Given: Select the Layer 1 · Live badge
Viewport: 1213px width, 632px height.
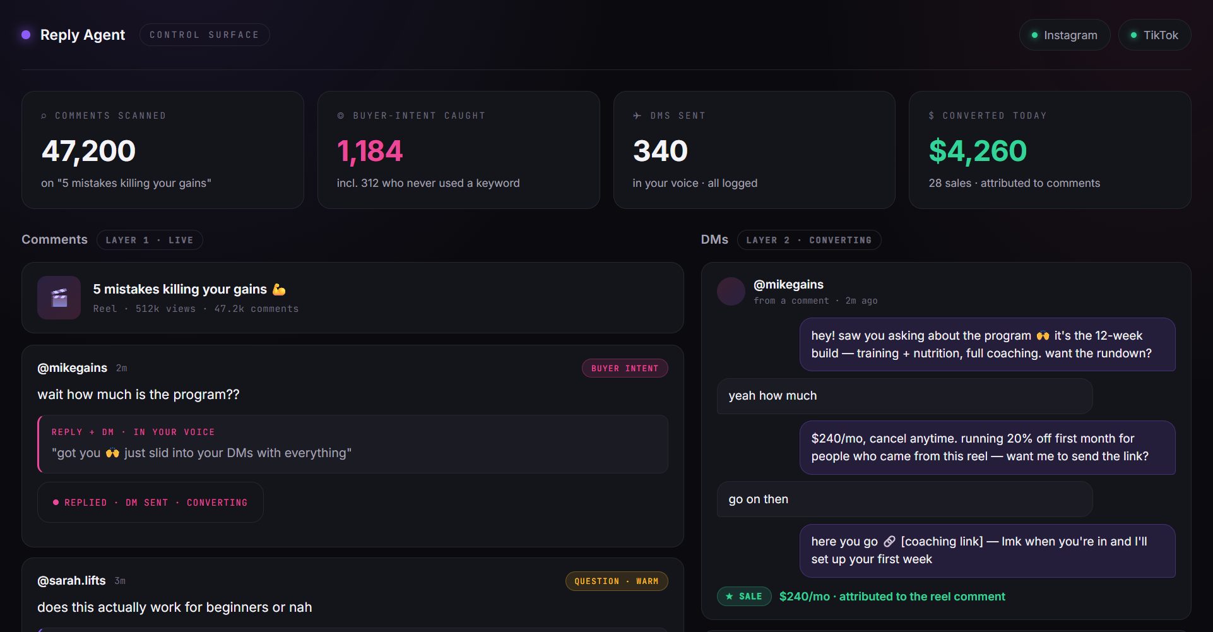Looking at the screenshot, I should pyautogui.click(x=150, y=240).
